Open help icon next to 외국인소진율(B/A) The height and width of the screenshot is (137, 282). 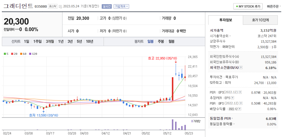(x=241, y=68)
